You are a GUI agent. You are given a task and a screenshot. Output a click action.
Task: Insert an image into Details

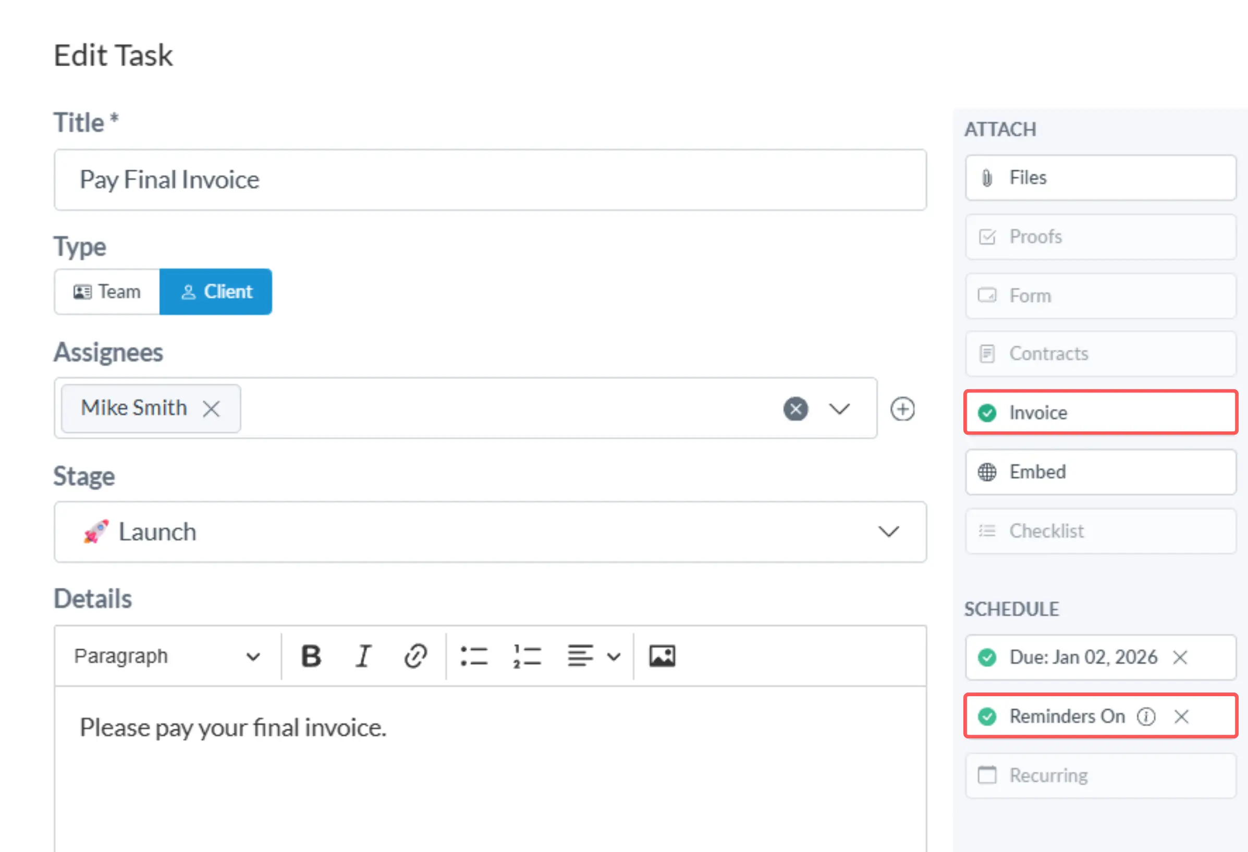662,656
